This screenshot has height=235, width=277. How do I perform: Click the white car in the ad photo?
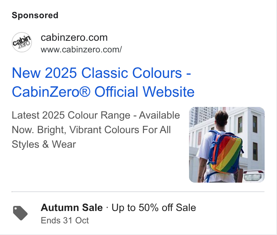pyautogui.click(x=253, y=176)
